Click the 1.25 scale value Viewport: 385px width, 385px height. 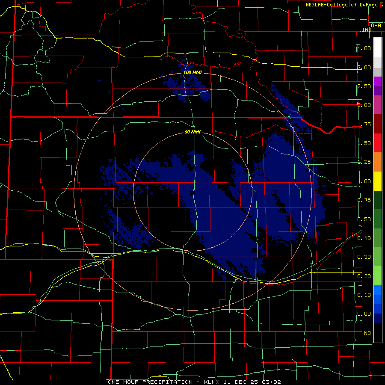(364, 162)
